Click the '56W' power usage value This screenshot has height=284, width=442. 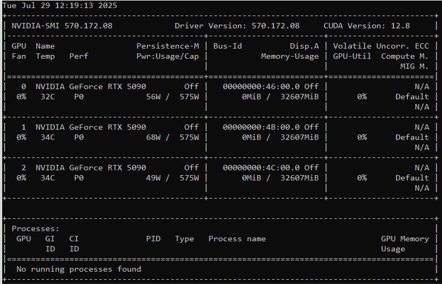tap(153, 97)
